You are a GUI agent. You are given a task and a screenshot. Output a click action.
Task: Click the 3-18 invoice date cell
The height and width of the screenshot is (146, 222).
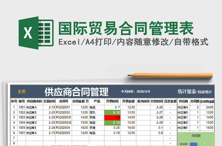coord(112,133)
